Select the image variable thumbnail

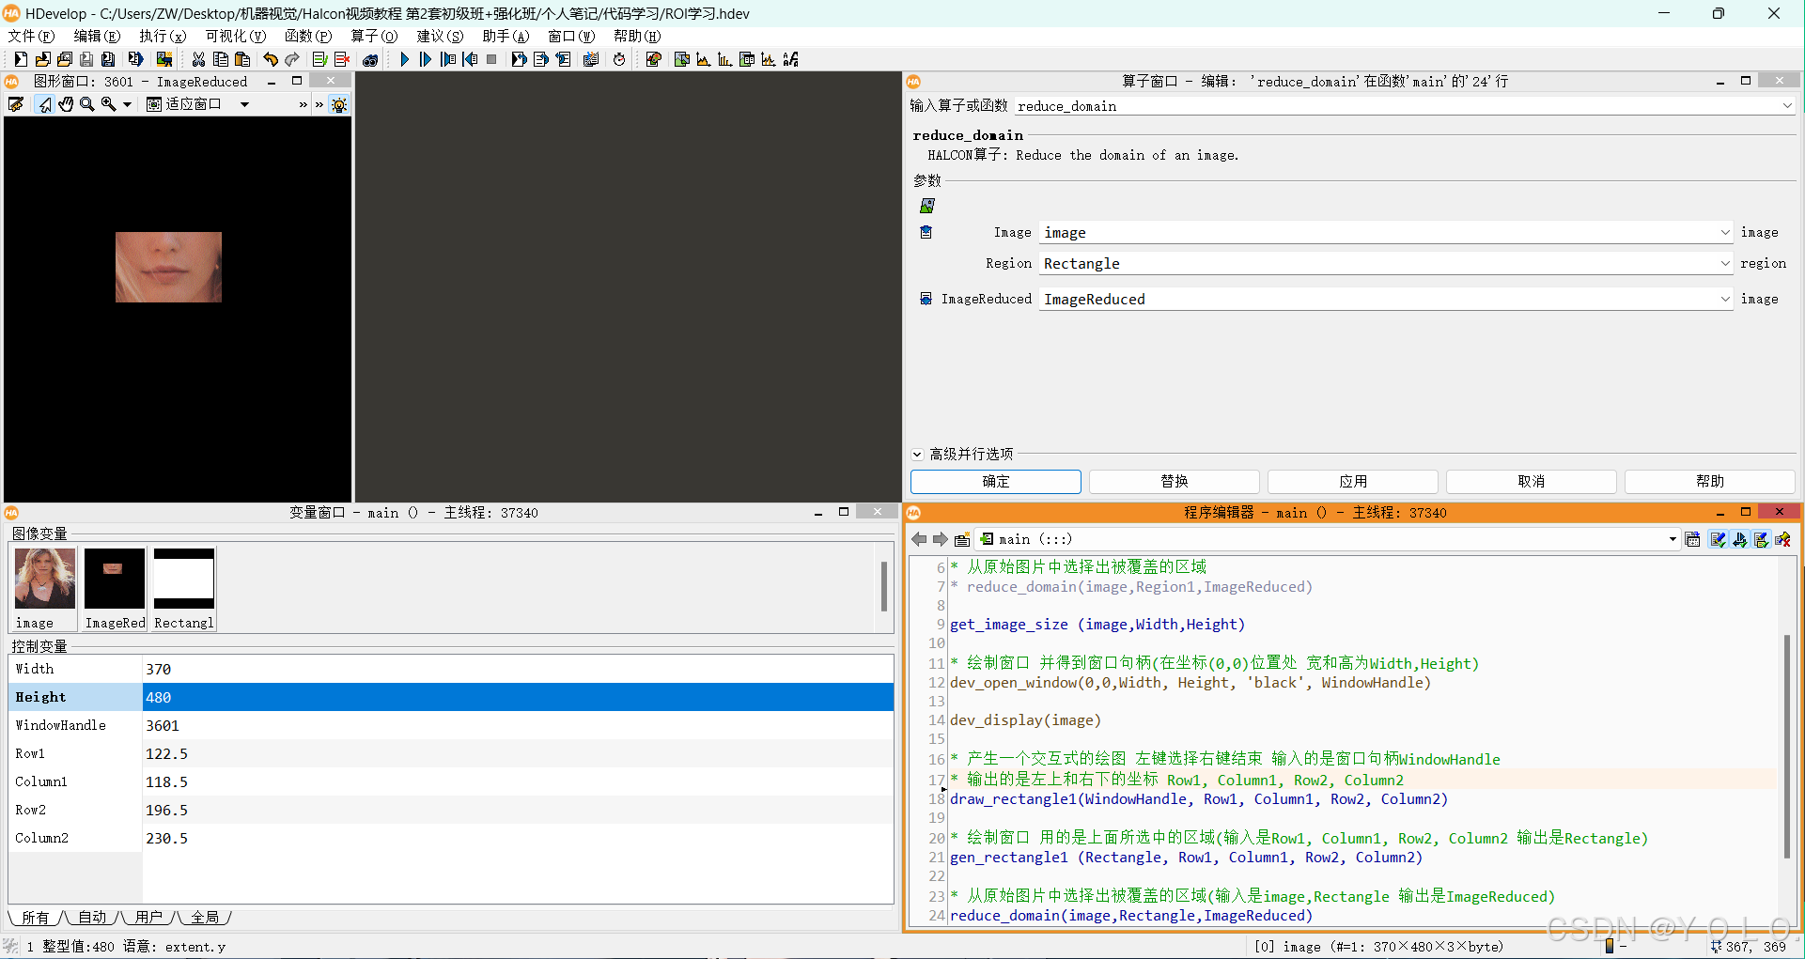point(45,589)
